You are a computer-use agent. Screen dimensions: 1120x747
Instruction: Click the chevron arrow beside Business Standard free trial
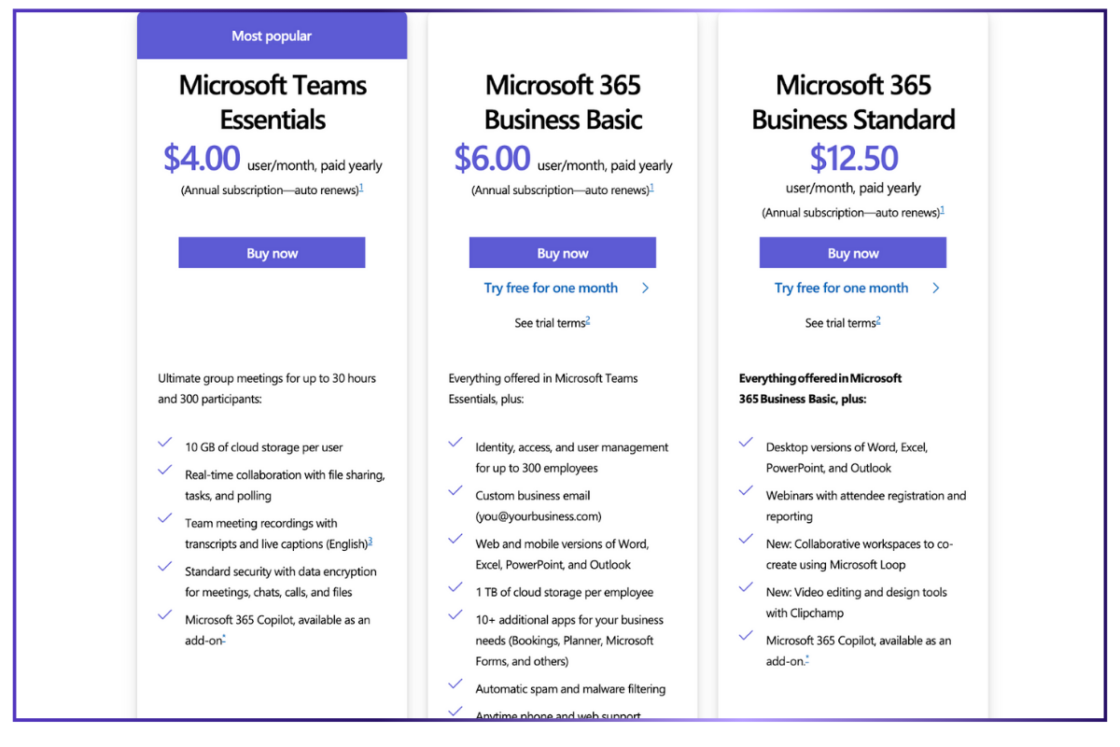[935, 289]
